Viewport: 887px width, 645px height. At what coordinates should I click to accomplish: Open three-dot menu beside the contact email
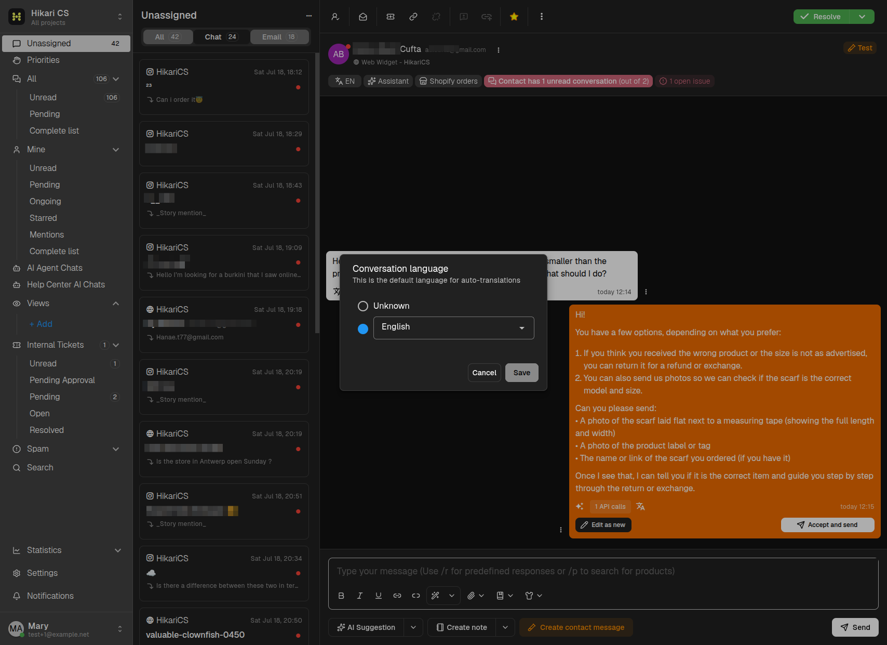click(499, 50)
